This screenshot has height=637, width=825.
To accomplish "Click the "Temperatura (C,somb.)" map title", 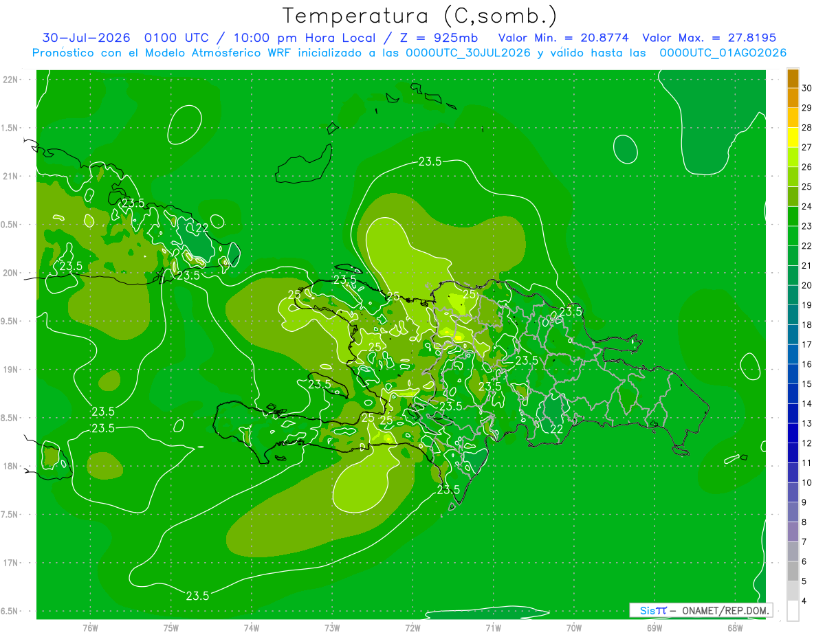I will (420, 16).
